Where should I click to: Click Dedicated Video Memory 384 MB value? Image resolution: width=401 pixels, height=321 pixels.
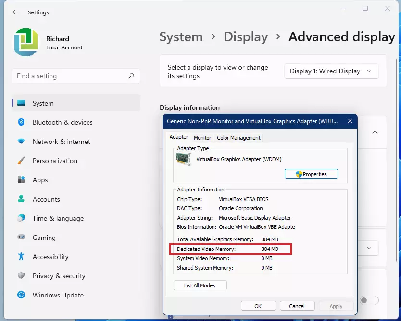point(270,249)
